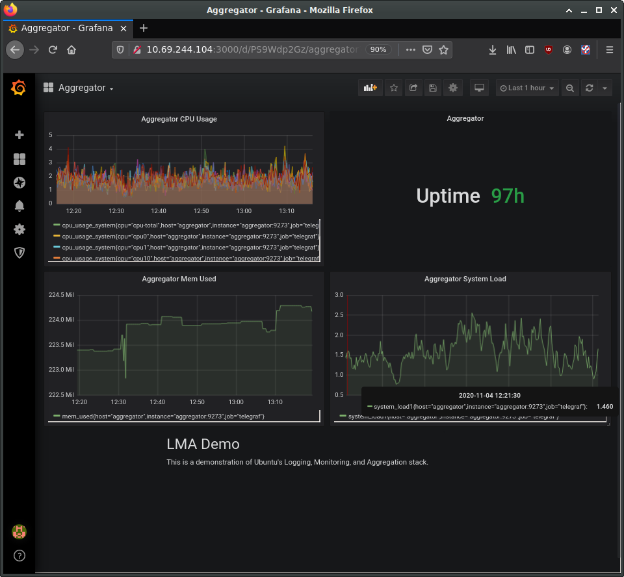Go back in Firefox
This screenshot has height=577, width=624.
pyautogui.click(x=15, y=50)
